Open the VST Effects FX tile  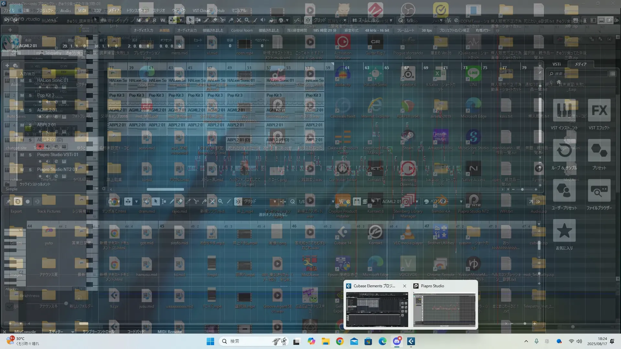pyautogui.click(x=599, y=111)
